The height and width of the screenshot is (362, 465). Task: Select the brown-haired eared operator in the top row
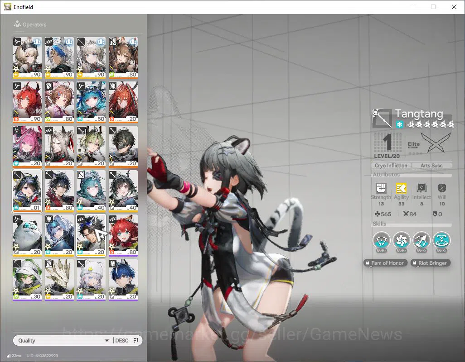[x=123, y=57]
